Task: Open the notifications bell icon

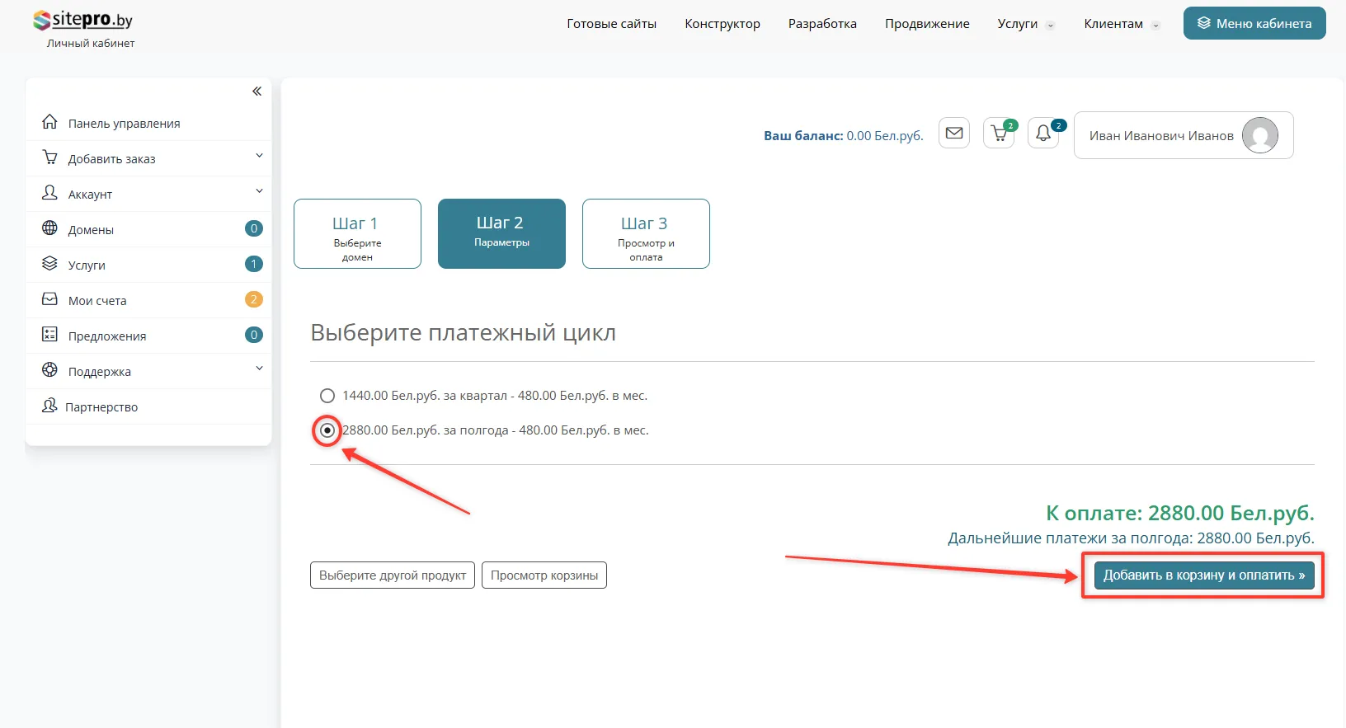Action: click(1043, 134)
